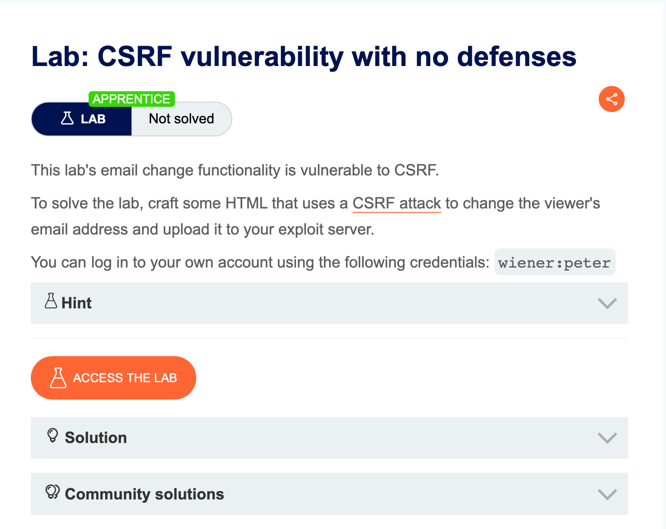This screenshot has height=529, width=666.
Task: Click the lightbulb icon beside Solution
Action: click(x=53, y=436)
